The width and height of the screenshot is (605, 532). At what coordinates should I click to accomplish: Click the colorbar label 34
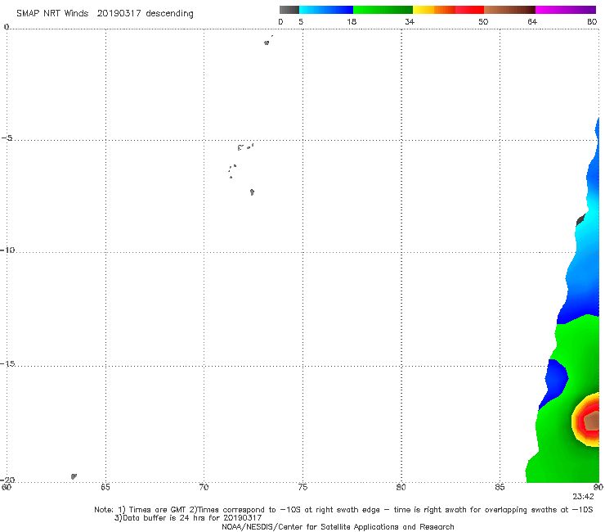point(410,21)
